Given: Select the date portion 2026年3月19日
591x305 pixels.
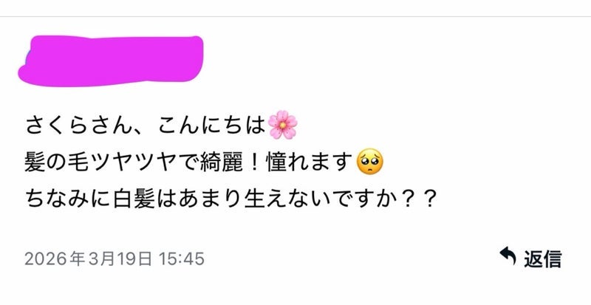Looking at the screenshot, I should [x=89, y=259].
